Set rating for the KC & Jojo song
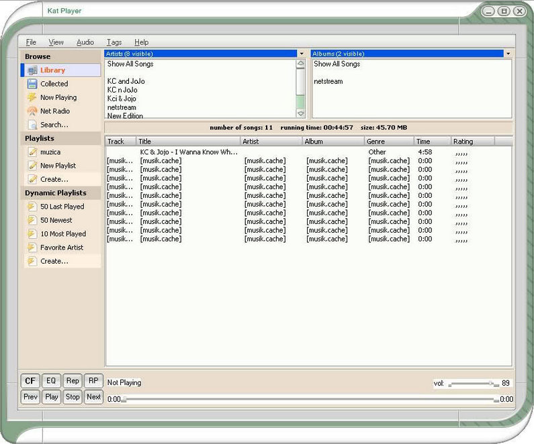The image size is (534, 444). click(x=461, y=154)
